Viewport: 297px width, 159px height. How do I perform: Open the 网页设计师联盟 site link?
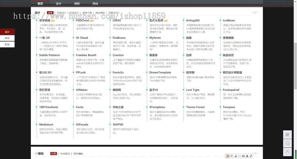click(x=232, y=72)
